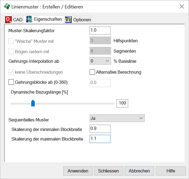
Task: Click the Eigenschaften tab icon
Action: pos(29,19)
